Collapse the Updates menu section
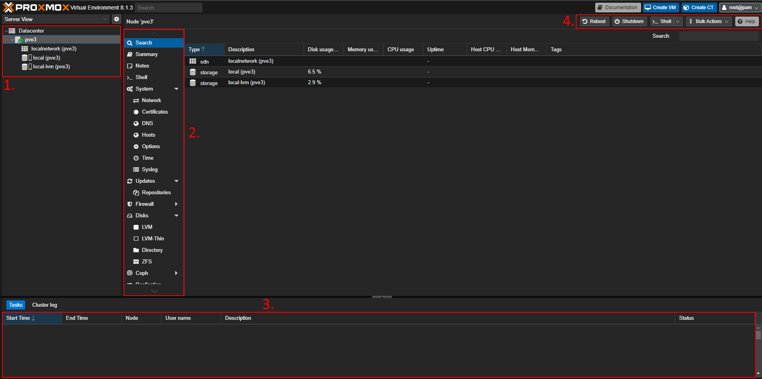Image resolution: width=762 pixels, height=379 pixels. (176, 181)
